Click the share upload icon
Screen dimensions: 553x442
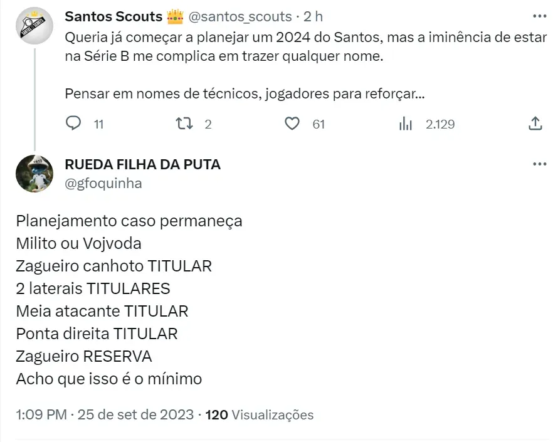pos(535,124)
